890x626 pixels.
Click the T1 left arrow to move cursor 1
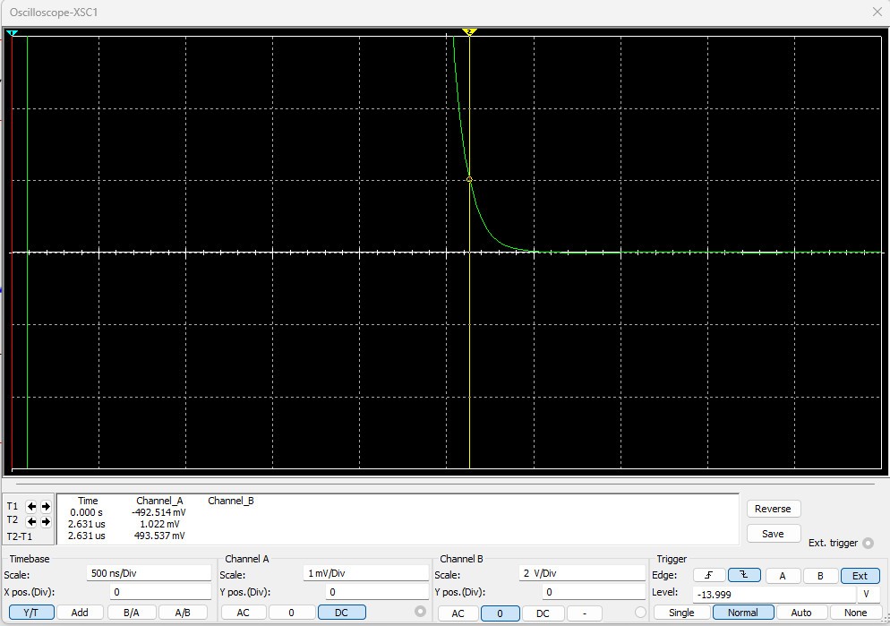click(x=31, y=506)
